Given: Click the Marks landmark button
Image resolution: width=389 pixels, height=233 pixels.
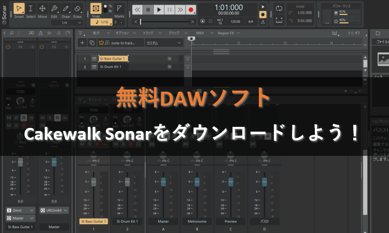Looking at the screenshot, I should [119, 9].
